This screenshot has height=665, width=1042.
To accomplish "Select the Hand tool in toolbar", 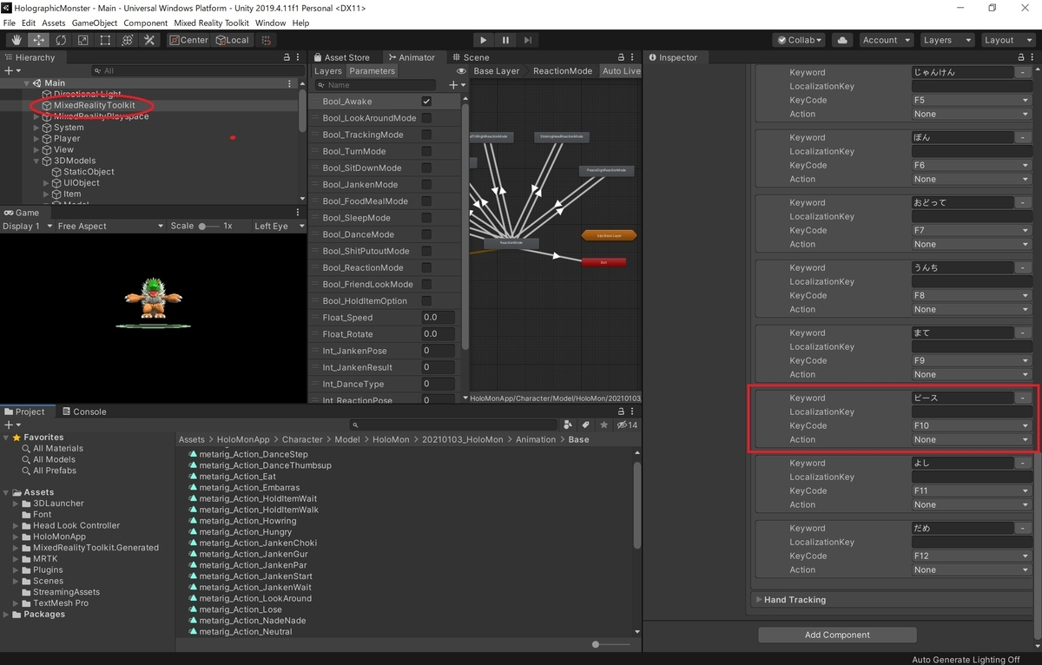I will [16, 40].
